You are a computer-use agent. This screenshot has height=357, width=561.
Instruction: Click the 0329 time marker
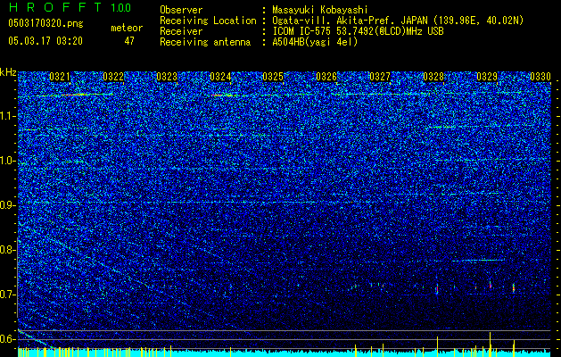tap(487, 77)
